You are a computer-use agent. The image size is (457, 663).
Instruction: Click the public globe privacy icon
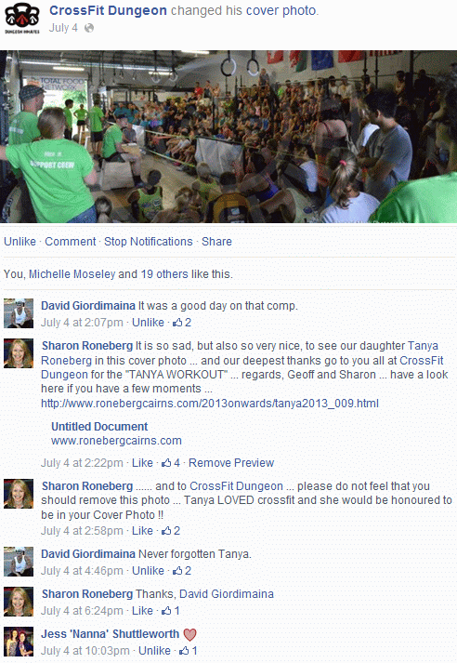tap(89, 28)
